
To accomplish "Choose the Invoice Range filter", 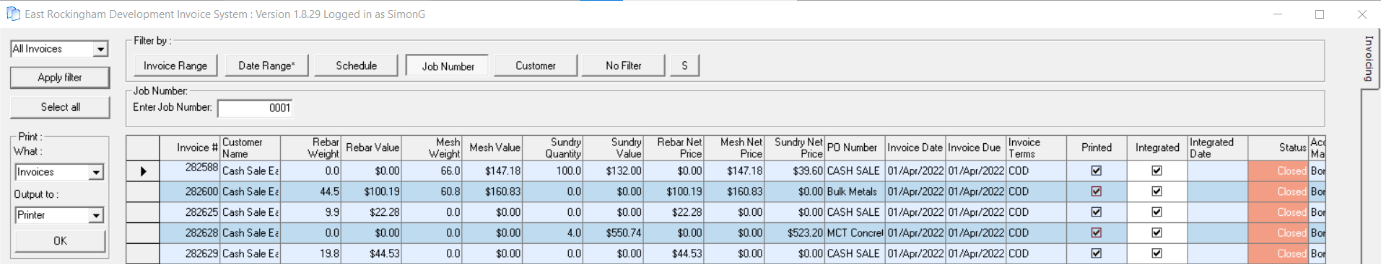I will pyautogui.click(x=175, y=65).
